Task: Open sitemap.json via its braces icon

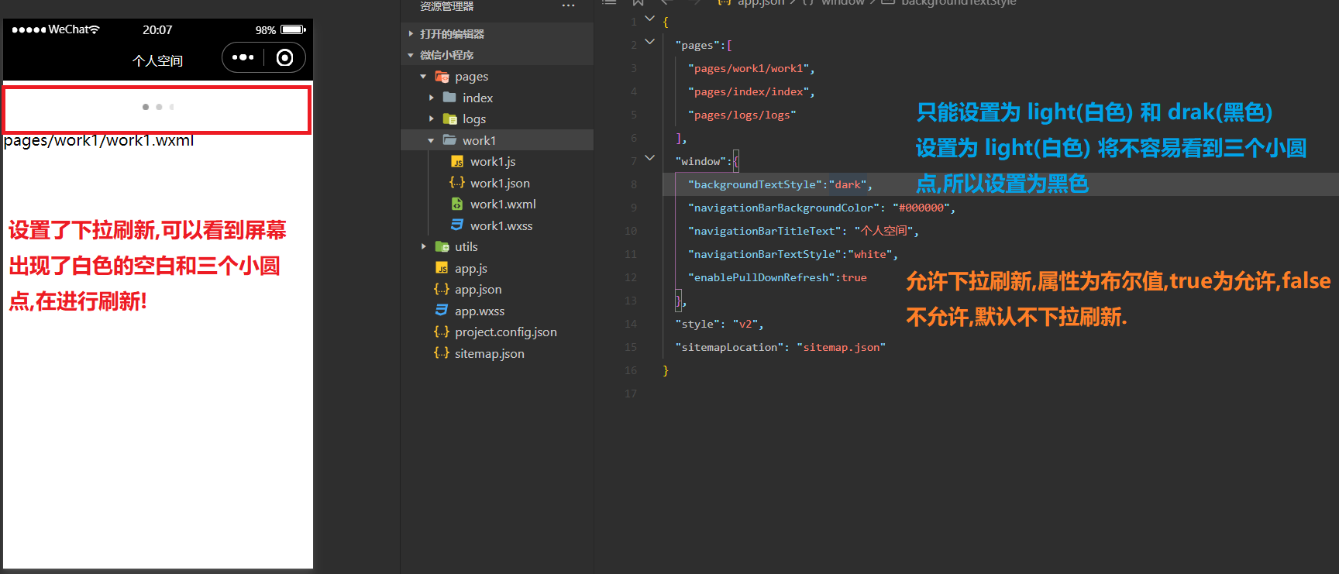Action: click(442, 353)
